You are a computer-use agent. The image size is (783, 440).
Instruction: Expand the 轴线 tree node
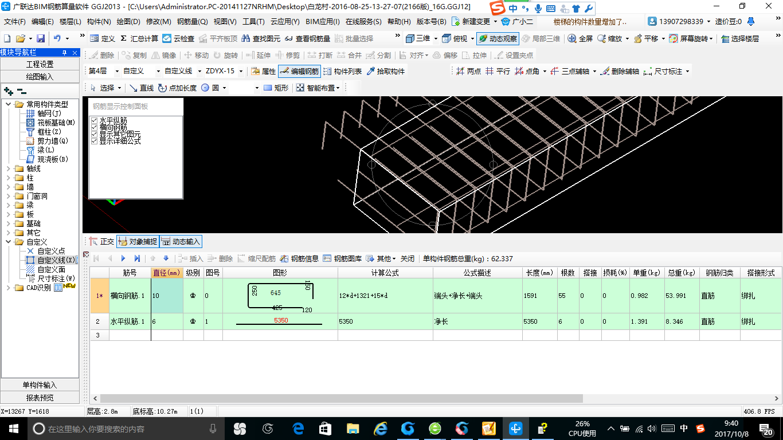9,168
